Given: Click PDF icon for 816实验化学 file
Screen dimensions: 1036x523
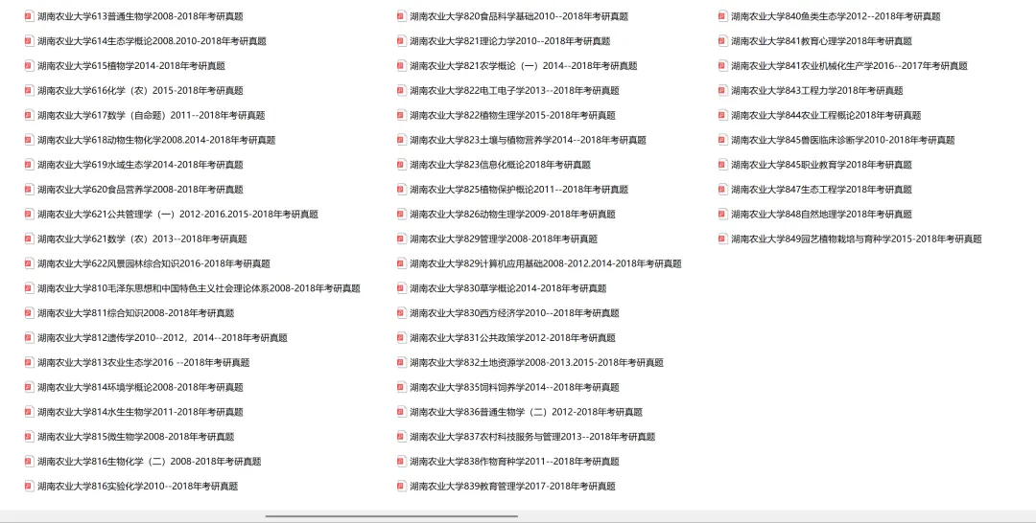Looking at the screenshot, I should (x=29, y=486).
